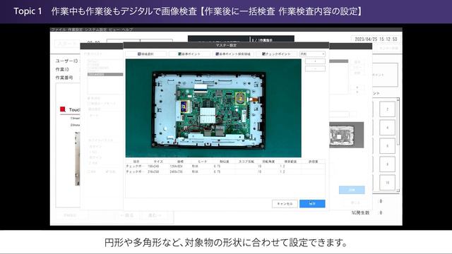Open the 円形 shape dropdown
Viewport: 452px width, 254px height.
coord(312,54)
